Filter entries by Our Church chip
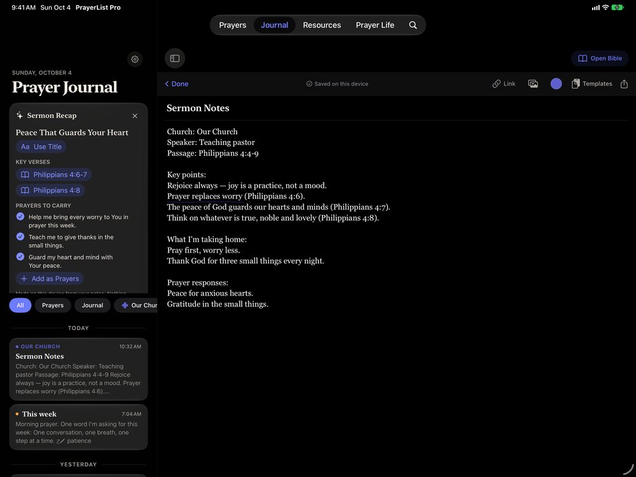 tap(136, 305)
